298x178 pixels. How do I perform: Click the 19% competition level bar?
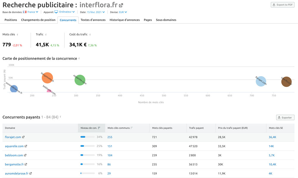[87, 155]
